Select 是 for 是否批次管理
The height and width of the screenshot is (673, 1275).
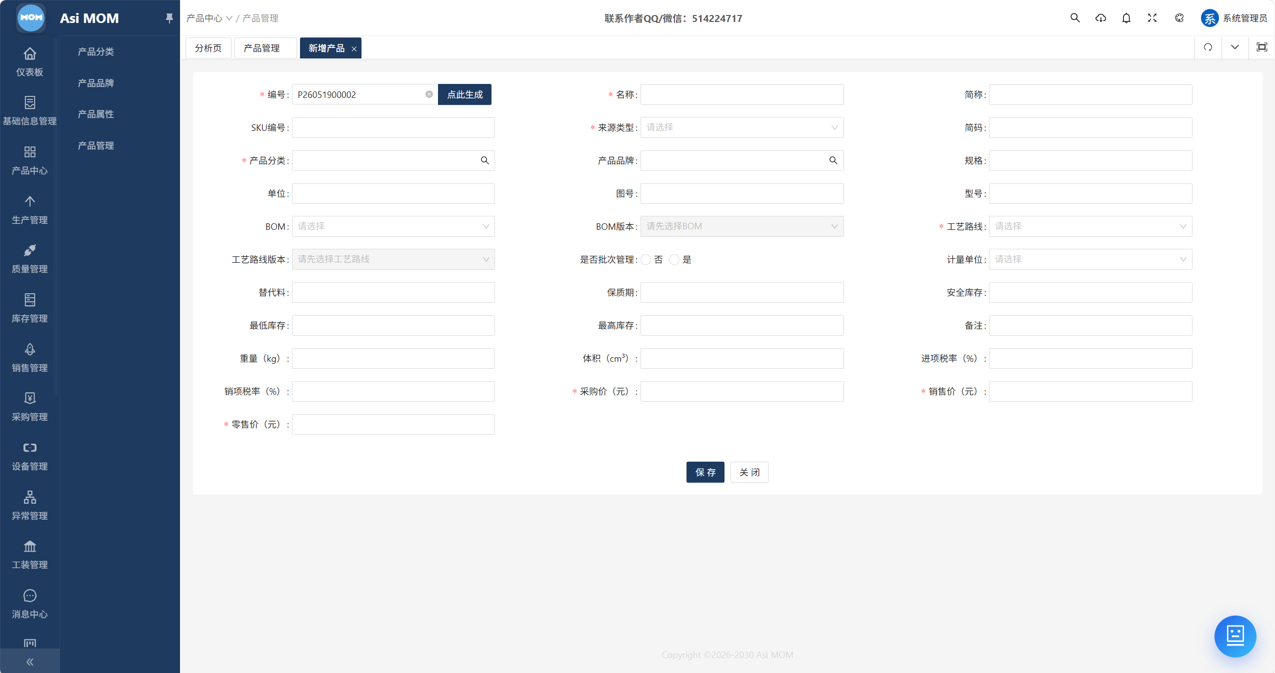click(674, 259)
